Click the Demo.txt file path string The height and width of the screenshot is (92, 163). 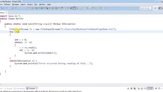(x=87, y=29)
